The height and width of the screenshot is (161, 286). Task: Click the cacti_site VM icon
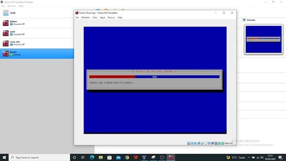[x=6, y=43]
